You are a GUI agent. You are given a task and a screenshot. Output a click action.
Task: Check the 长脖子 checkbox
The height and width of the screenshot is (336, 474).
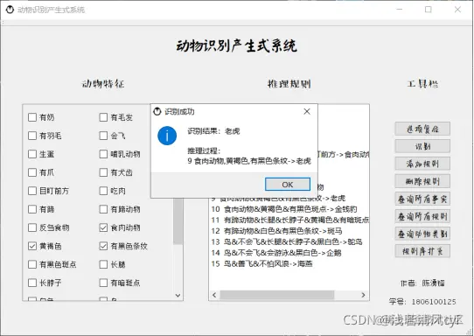click(32, 283)
